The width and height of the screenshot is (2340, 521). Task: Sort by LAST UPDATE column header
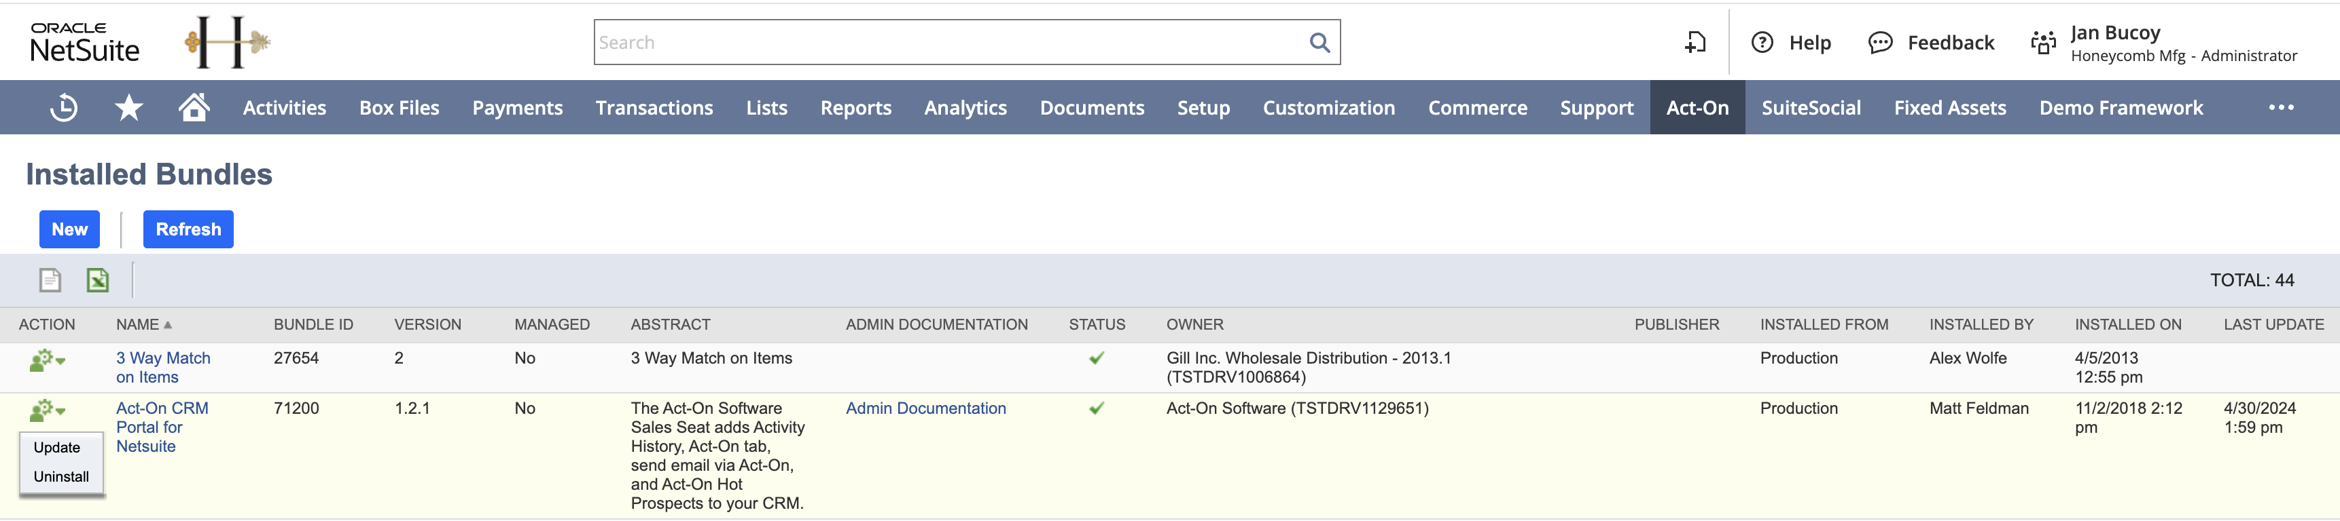pos(2273,325)
